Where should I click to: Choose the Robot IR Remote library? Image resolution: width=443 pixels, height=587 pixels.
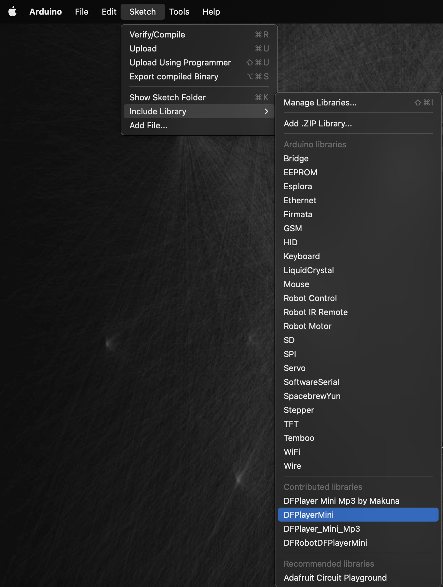[358, 312]
